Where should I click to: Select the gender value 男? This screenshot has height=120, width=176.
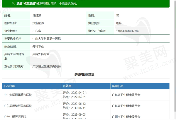[x=118, y=15]
